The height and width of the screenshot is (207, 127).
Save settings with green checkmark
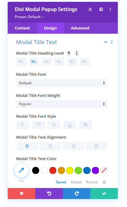pos(104,194)
